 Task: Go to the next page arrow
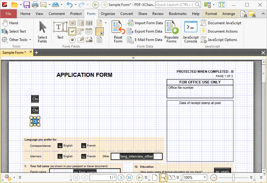point(121,178)
